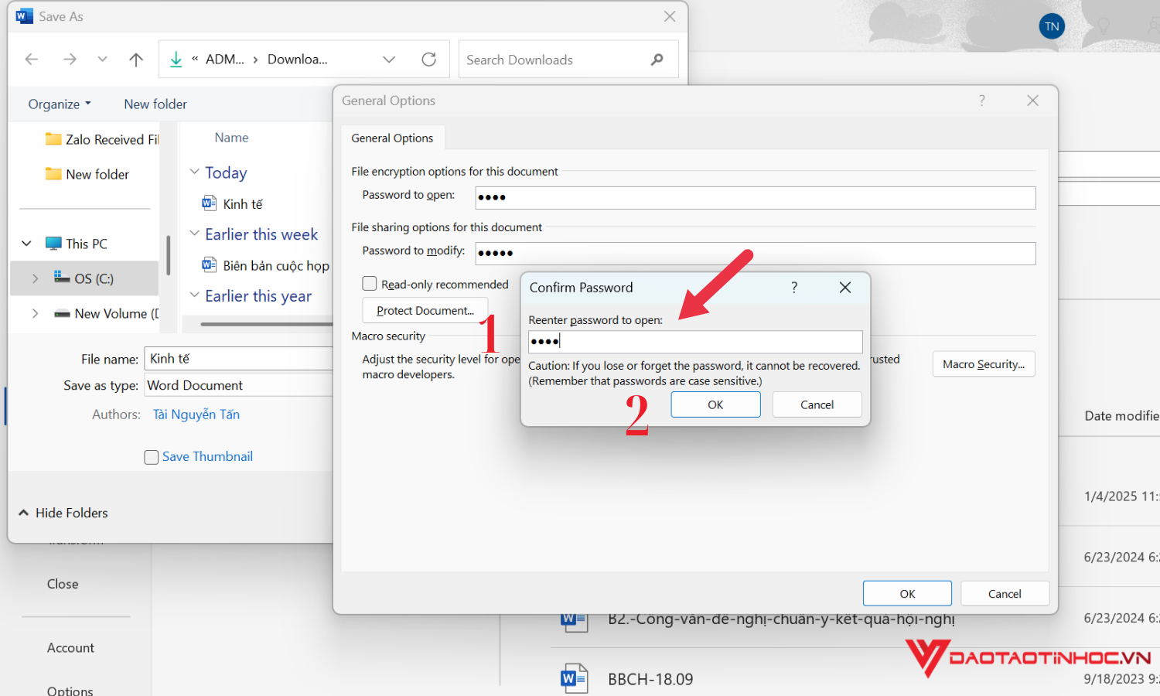Click Hide Folders toggle

tap(63, 513)
